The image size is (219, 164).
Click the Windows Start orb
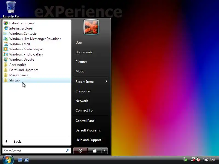8,160
